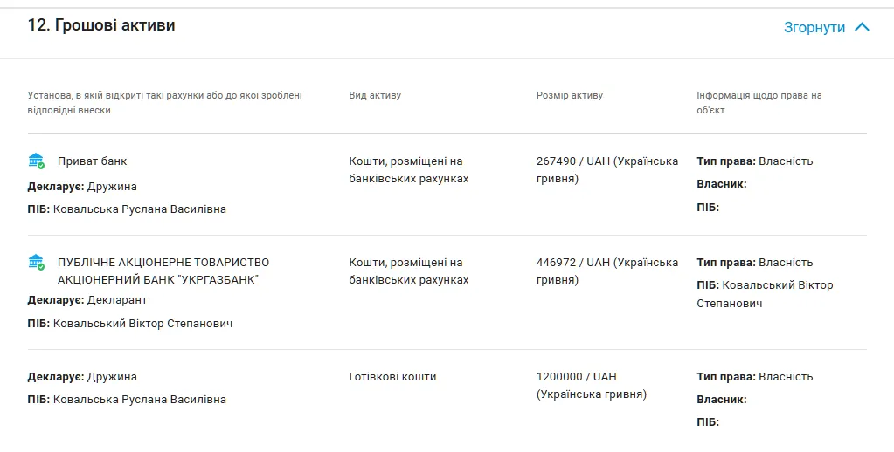The height and width of the screenshot is (452, 894).
Task: Click the bank icon beside УКРГАЗБАНК entry
Action: point(36,263)
